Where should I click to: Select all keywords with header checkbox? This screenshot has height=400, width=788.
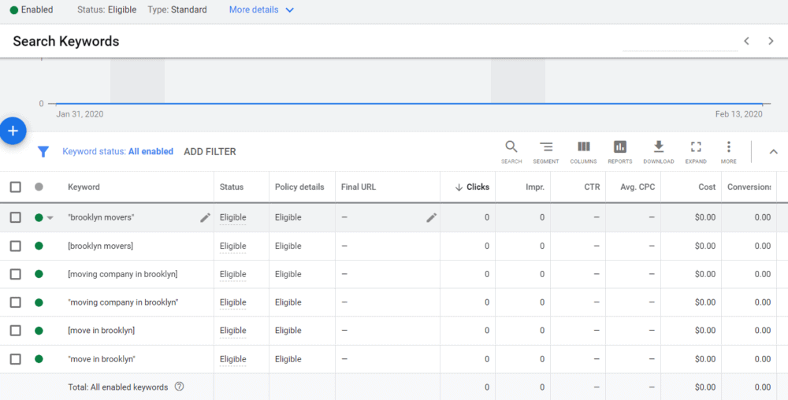[x=15, y=187]
